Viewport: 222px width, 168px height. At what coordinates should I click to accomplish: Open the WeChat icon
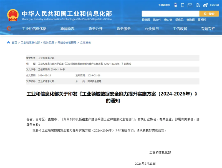point(198,5)
